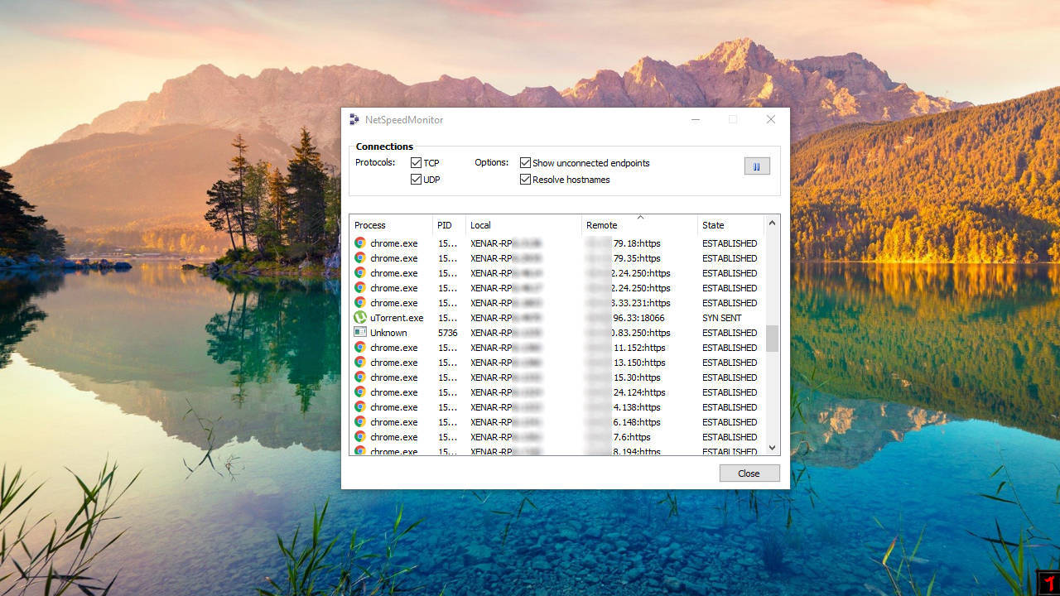Close the NetSpeedMonitor window with X
1060x596 pixels.
771,119
